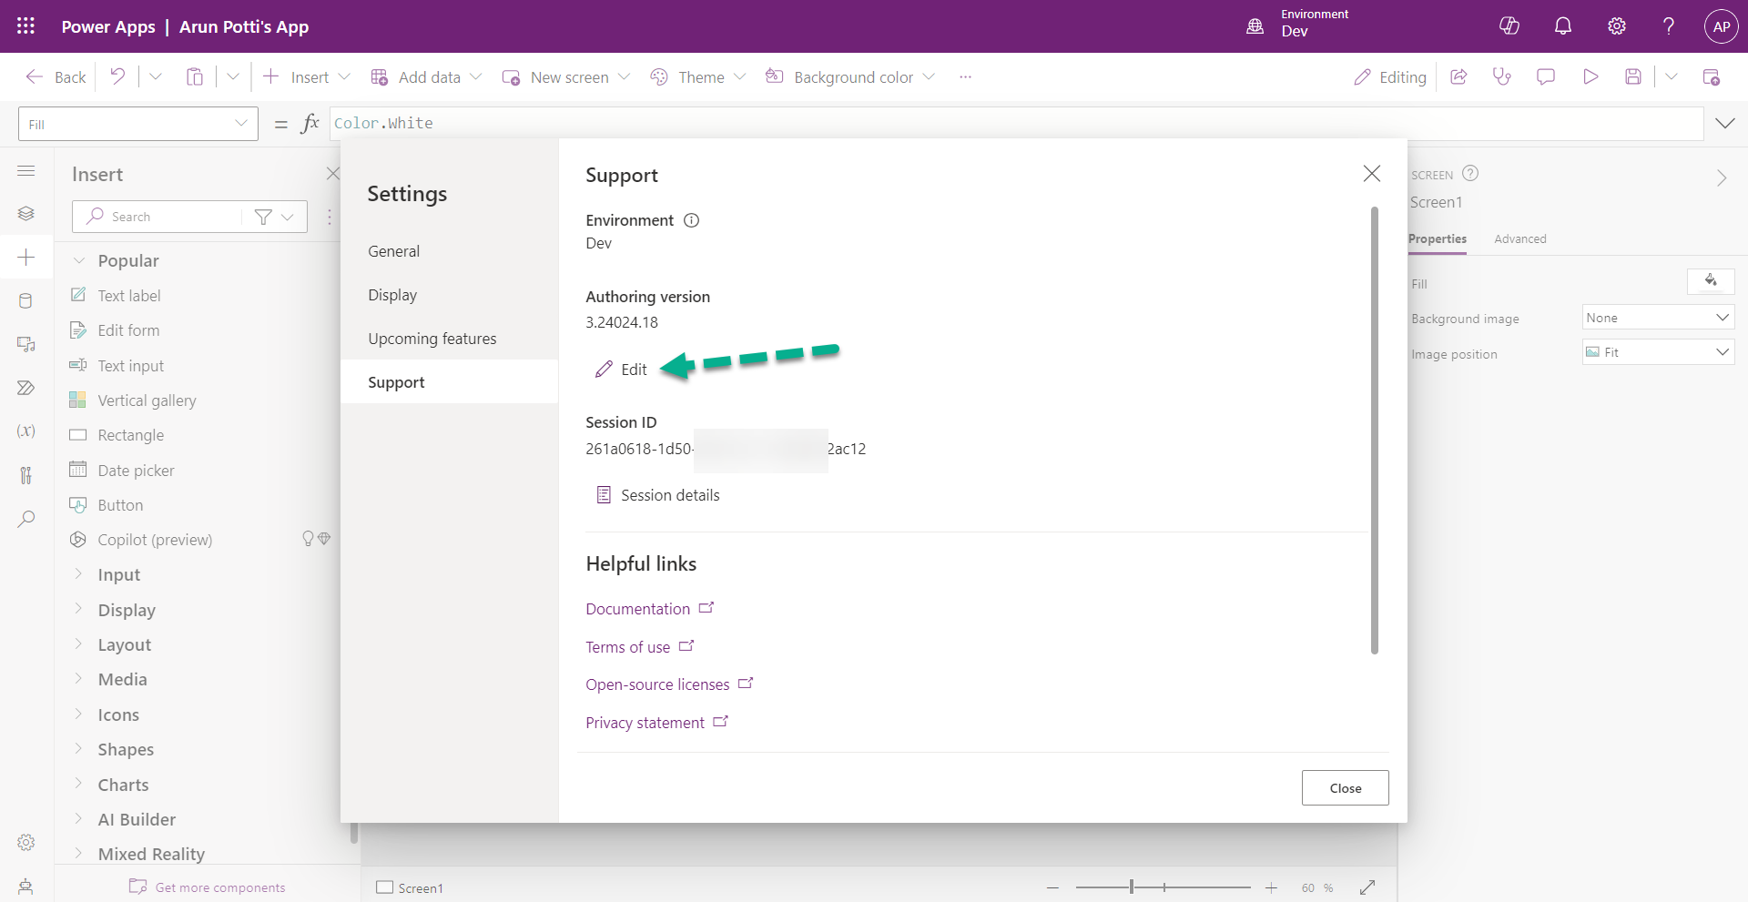Publish the app with the publish icon
Viewport: 1748px width, 902px height.
[x=1713, y=76]
